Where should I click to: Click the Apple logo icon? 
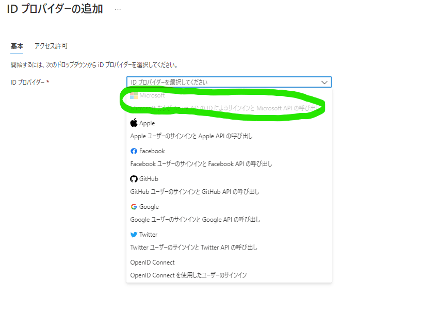[x=134, y=123]
